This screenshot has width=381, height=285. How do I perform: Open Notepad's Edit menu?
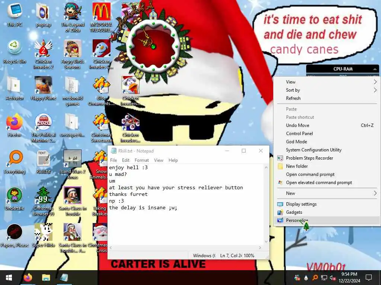click(x=126, y=160)
